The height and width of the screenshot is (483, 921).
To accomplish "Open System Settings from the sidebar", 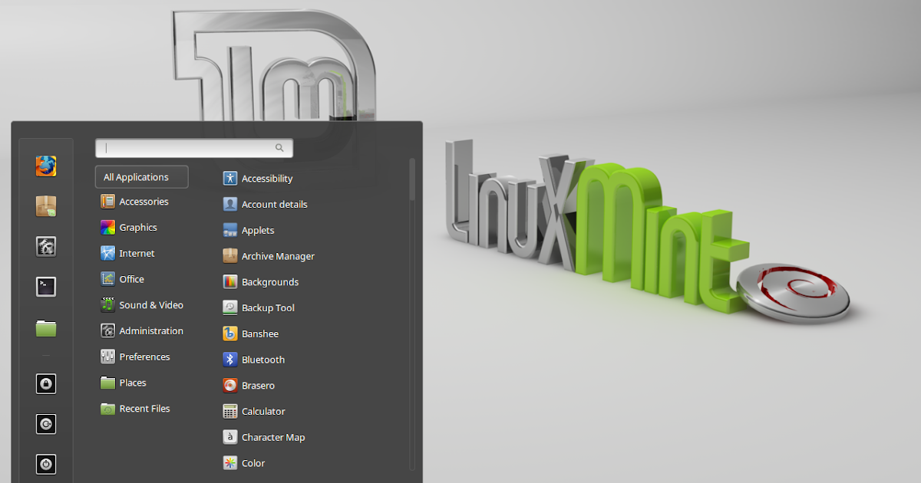I will pyautogui.click(x=45, y=246).
